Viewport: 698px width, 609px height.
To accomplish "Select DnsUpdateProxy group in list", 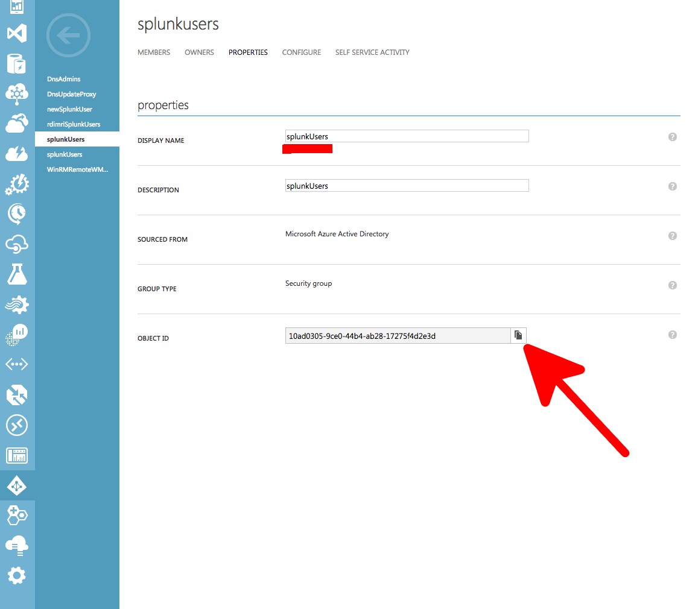I will coord(71,94).
